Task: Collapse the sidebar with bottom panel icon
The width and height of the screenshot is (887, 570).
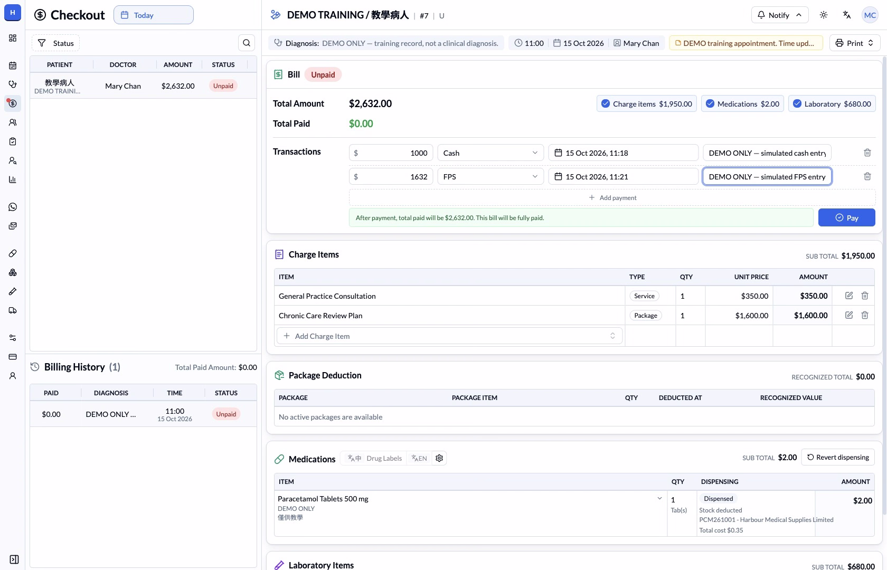Action: 14,559
